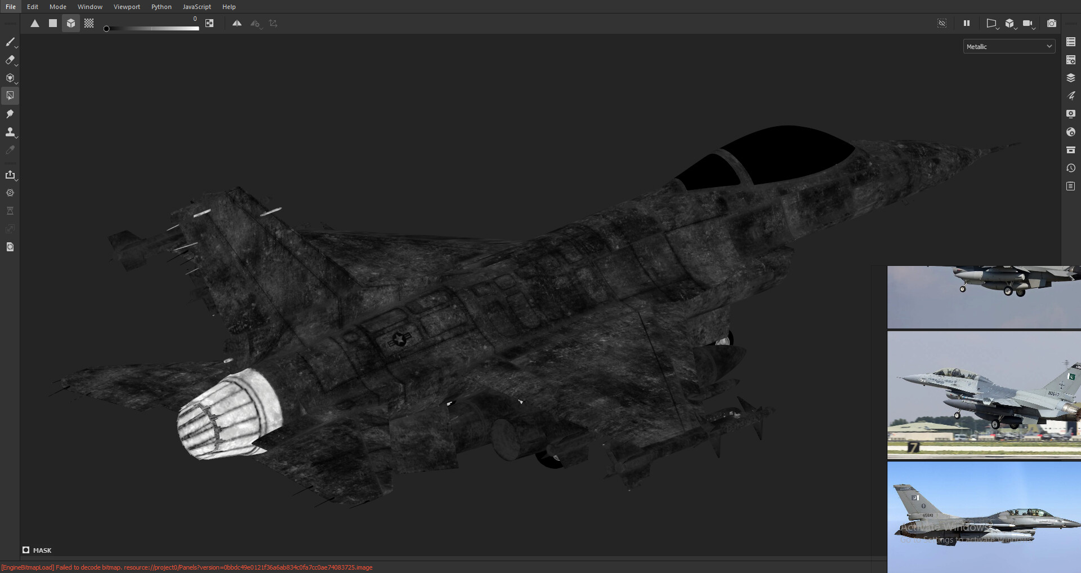The width and height of the screenshot is (1081, 573).
Task: Open the Metallic channel dropdown
Action: (1008, 46)
